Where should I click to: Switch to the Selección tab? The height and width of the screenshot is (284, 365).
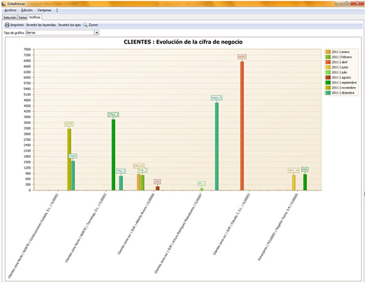pyautogui.click(x=9, y=17)
